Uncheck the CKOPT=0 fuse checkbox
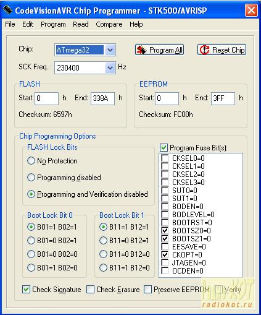Screen dimensions: 261x315 (165, 254)
